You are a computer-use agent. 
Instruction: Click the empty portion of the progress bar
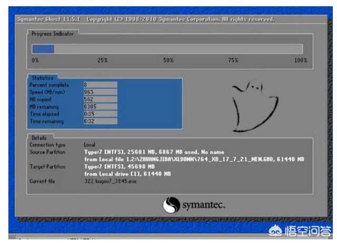tap(178, 49)
